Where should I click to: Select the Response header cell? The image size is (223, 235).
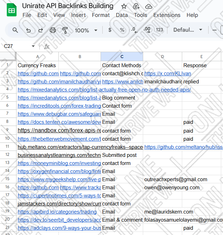202,65
